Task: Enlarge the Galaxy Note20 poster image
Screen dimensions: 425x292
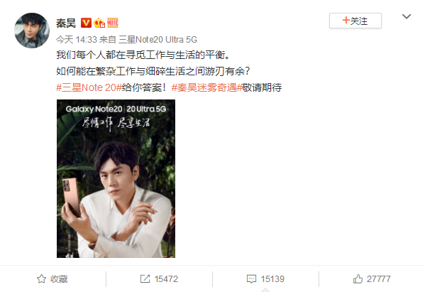Action: click(x=116, y=178)
